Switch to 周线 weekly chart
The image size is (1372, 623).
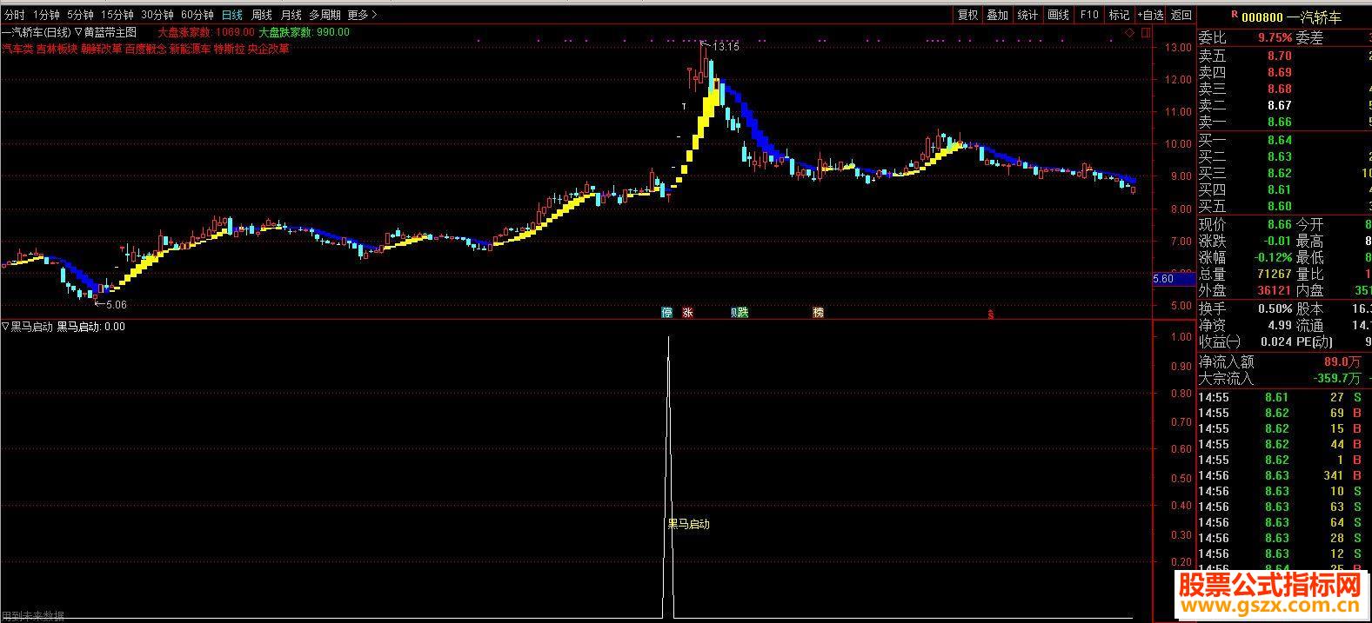261,15
